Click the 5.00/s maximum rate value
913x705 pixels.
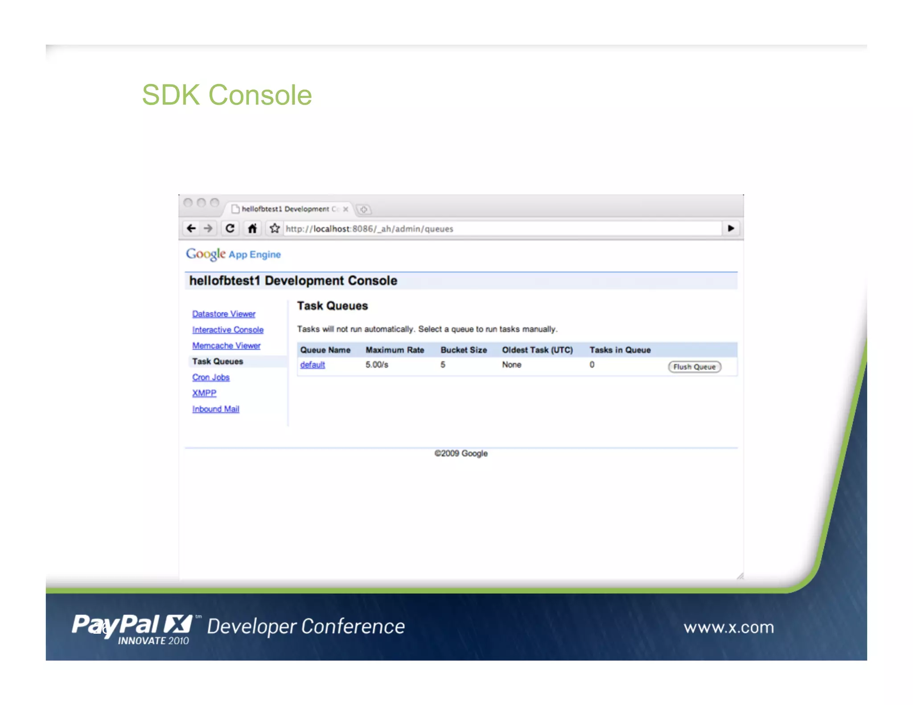coord(377,365)
